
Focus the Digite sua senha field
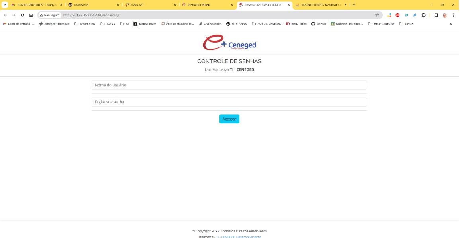click(x=229, y=102)
